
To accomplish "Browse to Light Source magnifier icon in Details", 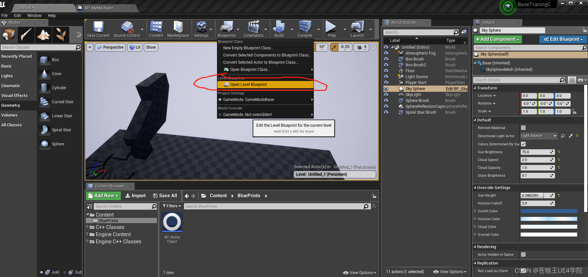I will tap(563, 136).
